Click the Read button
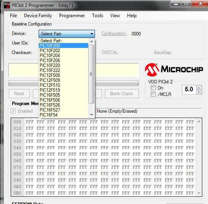Viewport: 208px width, 204px height. [19, 94]
